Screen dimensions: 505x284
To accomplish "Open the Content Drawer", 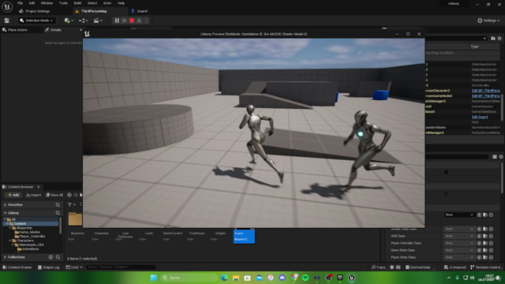I will click(17, 267).
